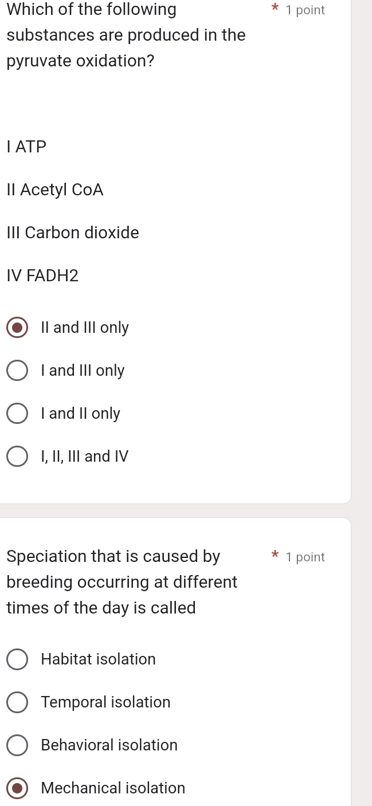Click the red required asterisk on speciation question
Image resolution: width=372 pixels, height=806 pixels.
[275, 556]
